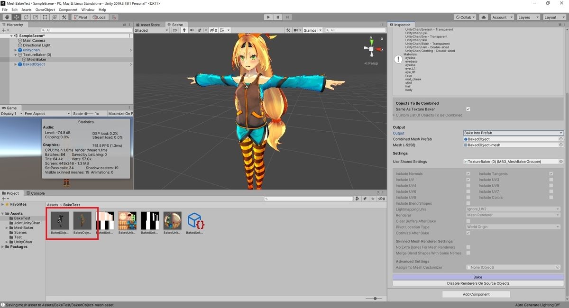Expand unitychan in Hierarchy
The image size is (569, 308).
click(x=16, y=50)
